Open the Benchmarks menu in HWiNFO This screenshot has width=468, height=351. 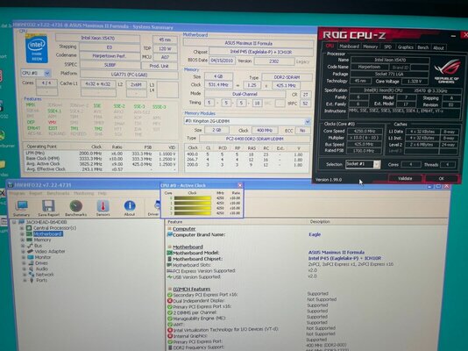58,193
